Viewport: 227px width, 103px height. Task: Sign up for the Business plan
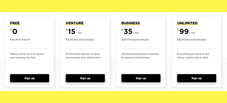pyautogui.click(x=141, y=78)
